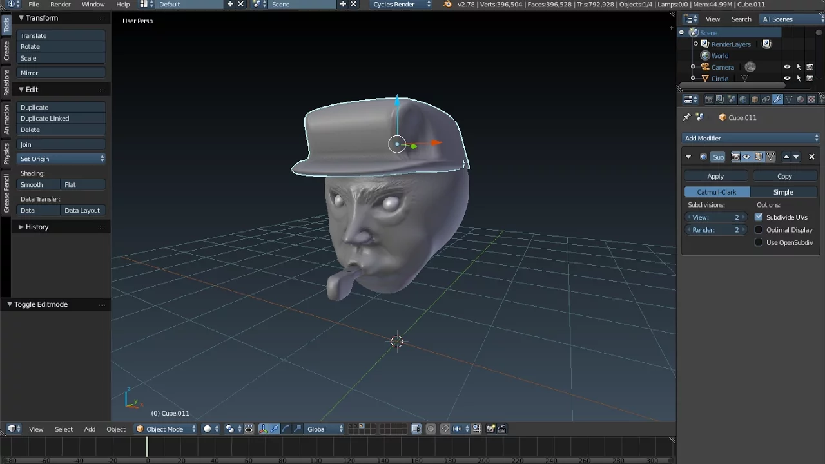The image size is (825, 464).
Task: Click the proportional editing circle icon
Action: pyautogui.click(x=431, y=429)
